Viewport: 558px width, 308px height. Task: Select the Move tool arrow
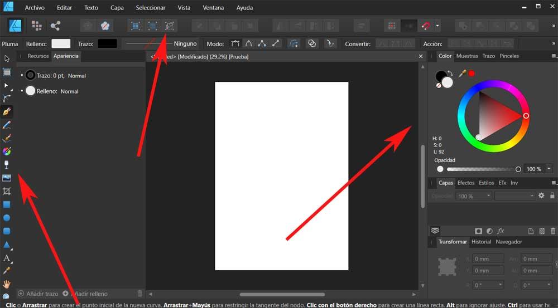[x=7, y=58]
